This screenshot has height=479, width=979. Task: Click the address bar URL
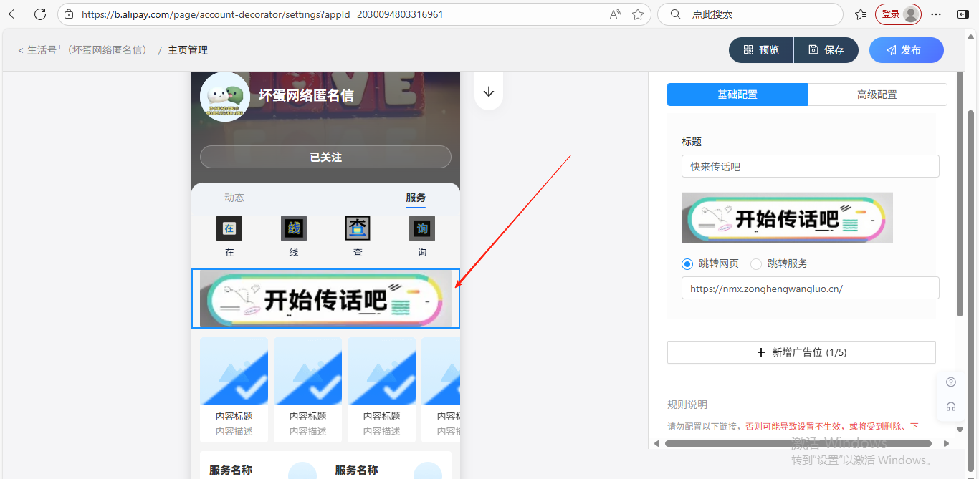click(x=262, y=14)
